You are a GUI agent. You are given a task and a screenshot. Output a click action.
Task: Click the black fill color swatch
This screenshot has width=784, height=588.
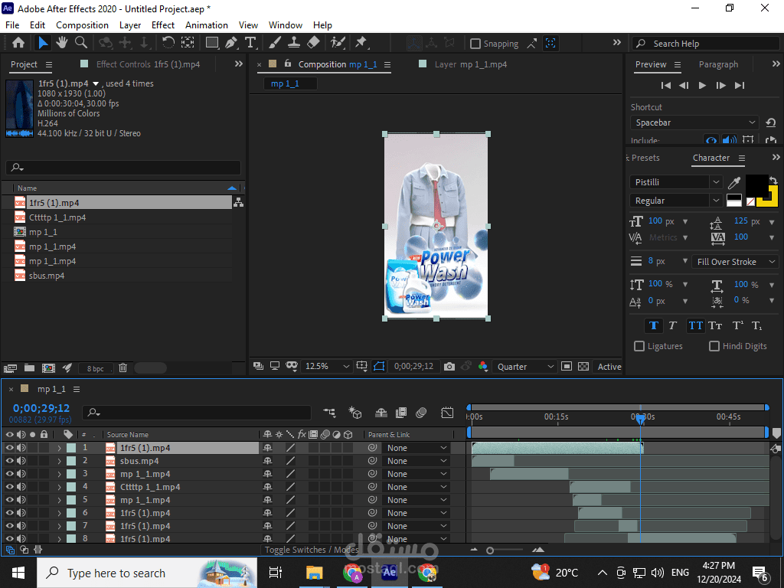tap(756, 185)
